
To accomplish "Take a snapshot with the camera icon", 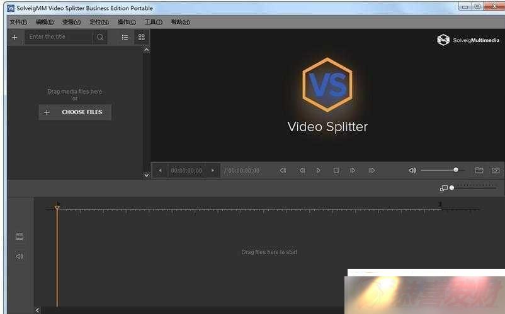I will [496, 170].
